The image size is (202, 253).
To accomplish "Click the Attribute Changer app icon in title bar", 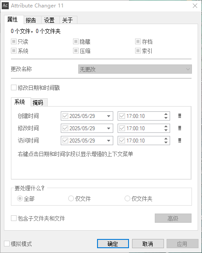I will (5, 6).
